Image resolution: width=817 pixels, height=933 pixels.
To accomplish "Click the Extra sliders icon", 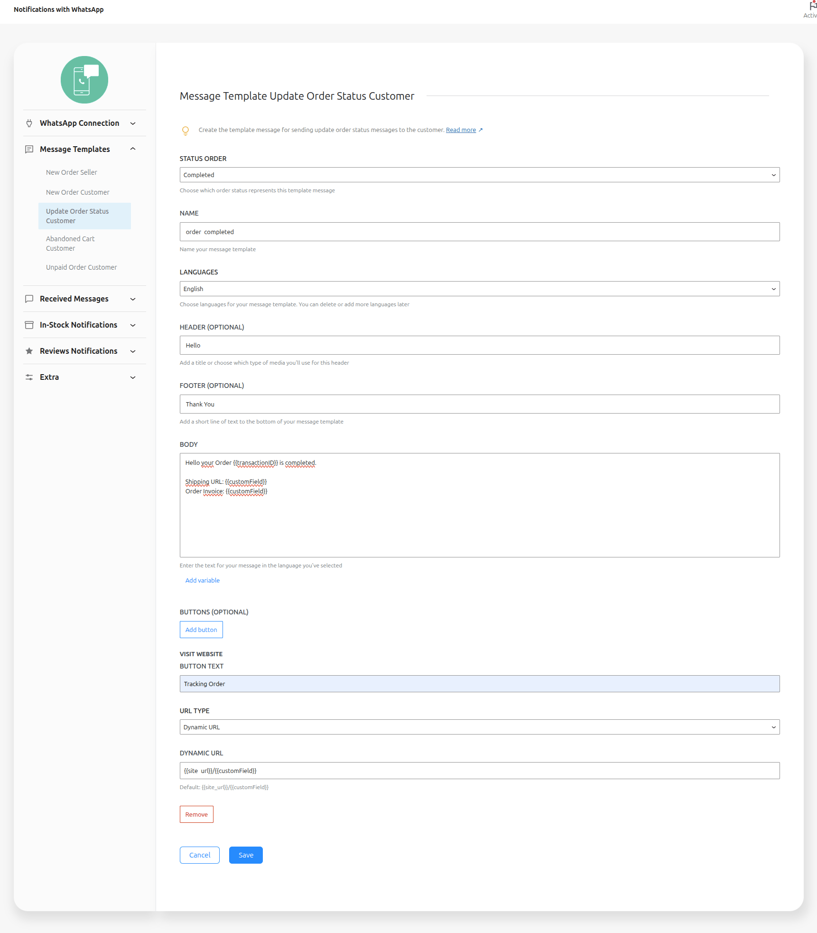I will (x=29, y=377).
